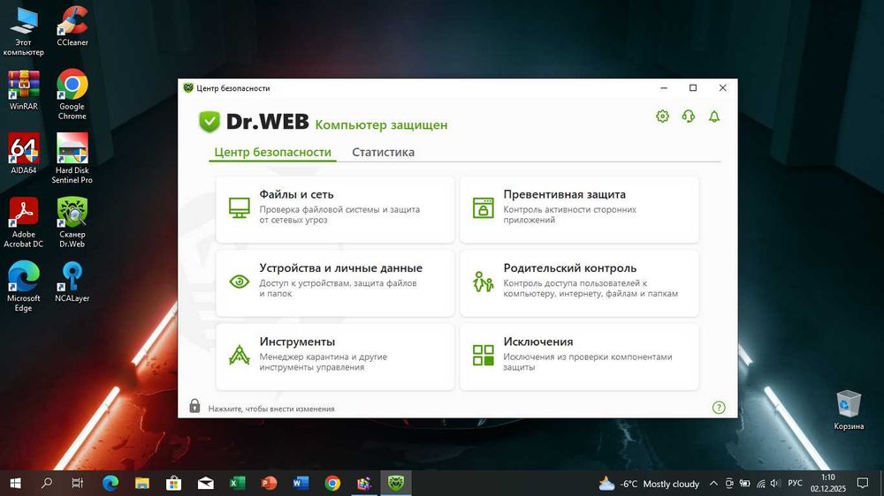The height and width of the screenshot is (496, 884).
Task: Open the Исключения section
Action: coord(579,357)
